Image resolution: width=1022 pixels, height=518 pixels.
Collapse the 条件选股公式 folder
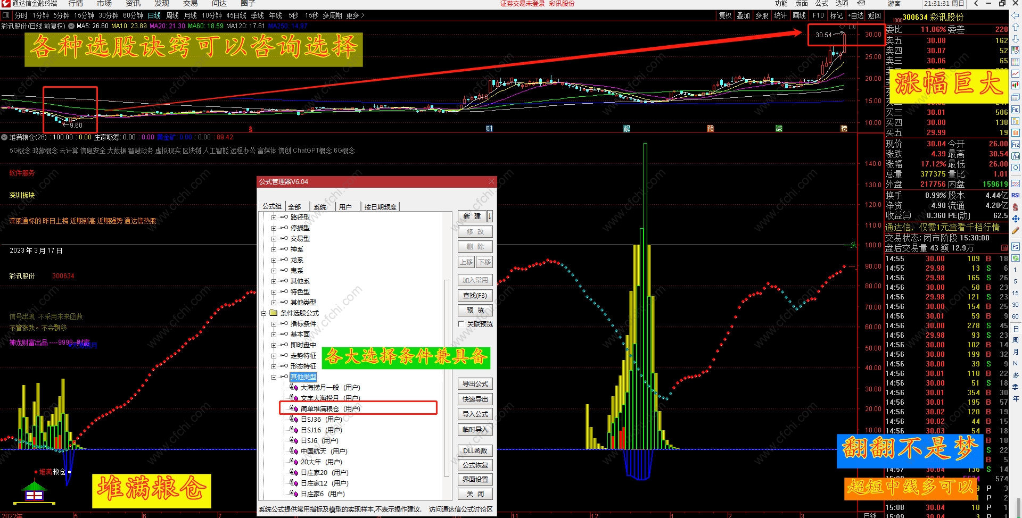(x=263, y=313)
